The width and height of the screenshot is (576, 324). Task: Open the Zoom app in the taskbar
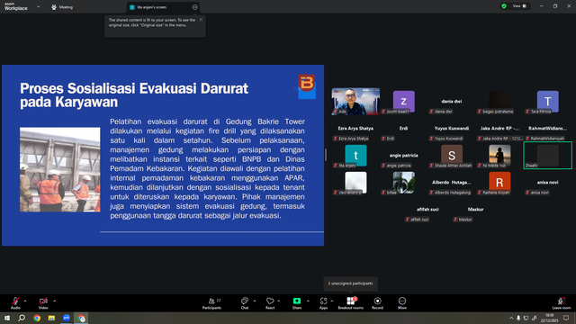tap(66, 318)
